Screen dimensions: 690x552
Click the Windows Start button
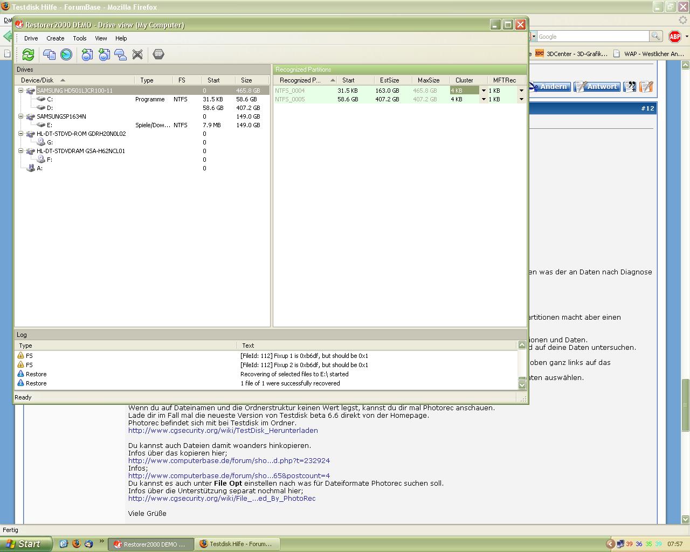pos(26,544)
